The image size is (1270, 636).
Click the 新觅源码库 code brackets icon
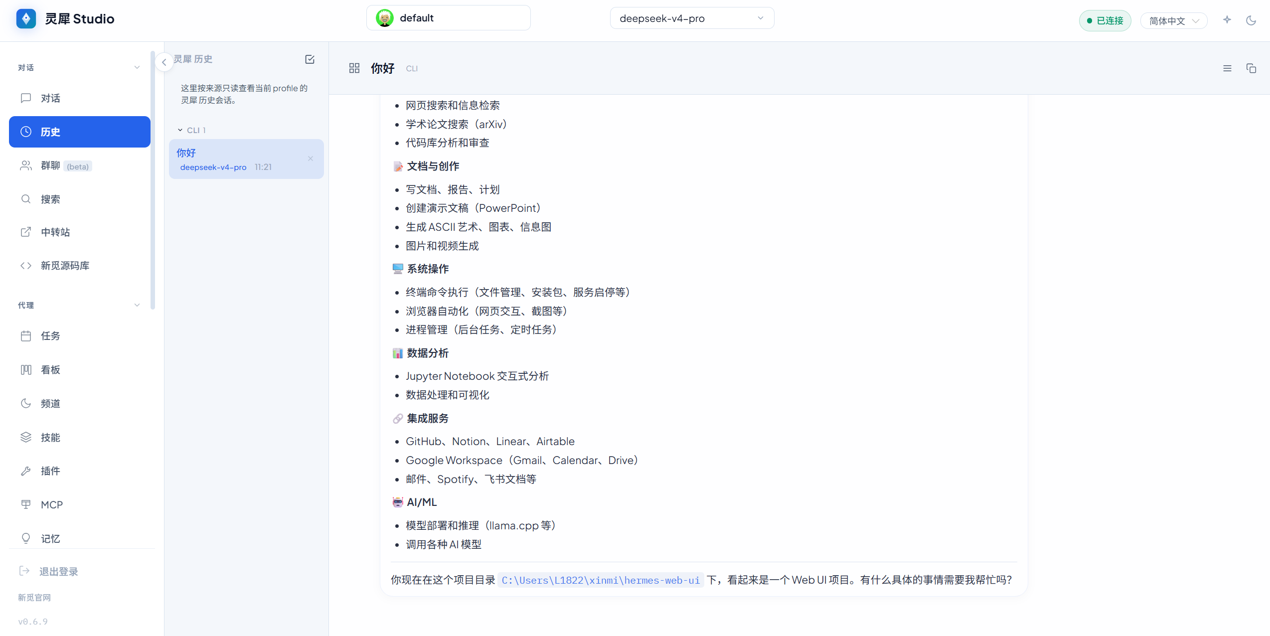coord(26,266)
